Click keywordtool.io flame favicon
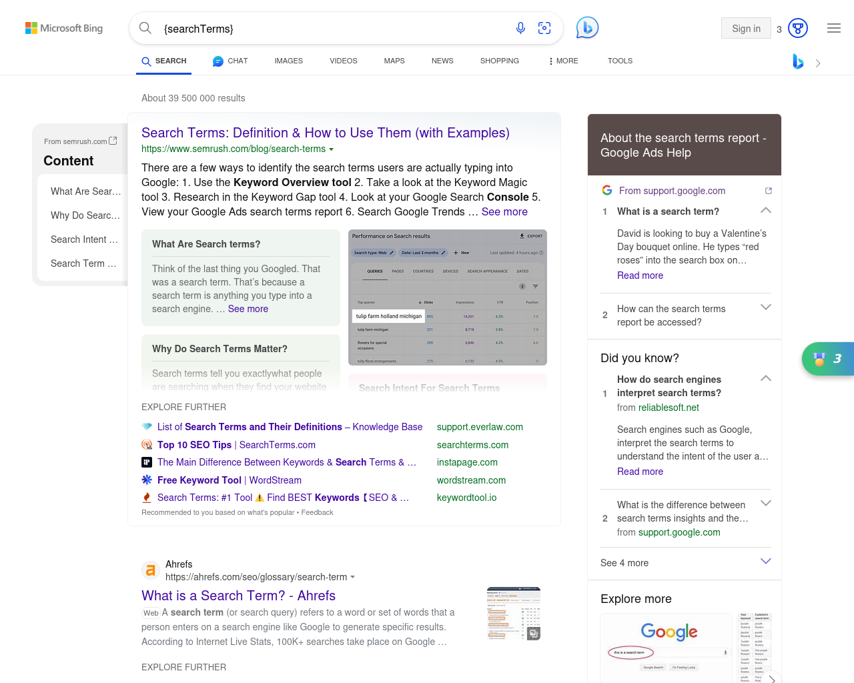The height and width of the screenshot is (683, 854). (147, 498)
